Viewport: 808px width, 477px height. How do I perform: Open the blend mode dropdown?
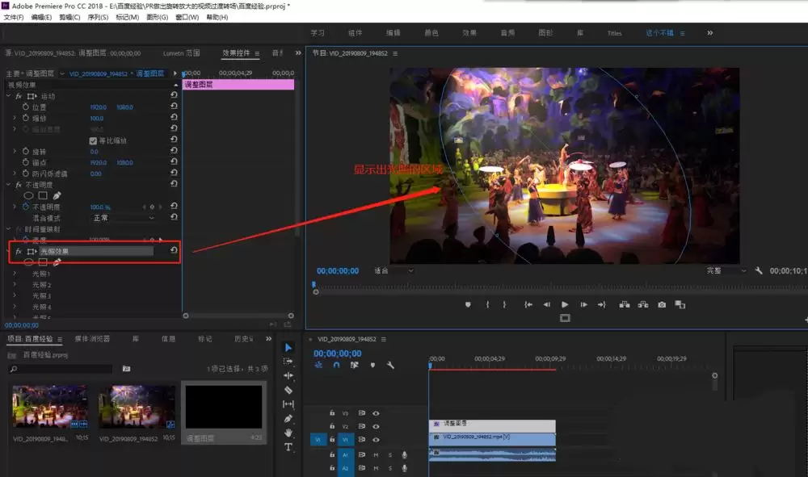pos(124,218)
